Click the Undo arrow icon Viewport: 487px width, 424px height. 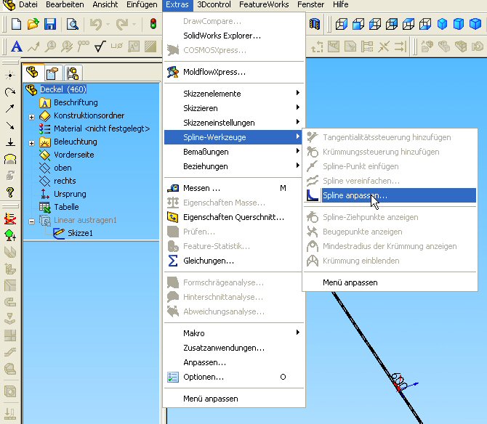point(96,24)
